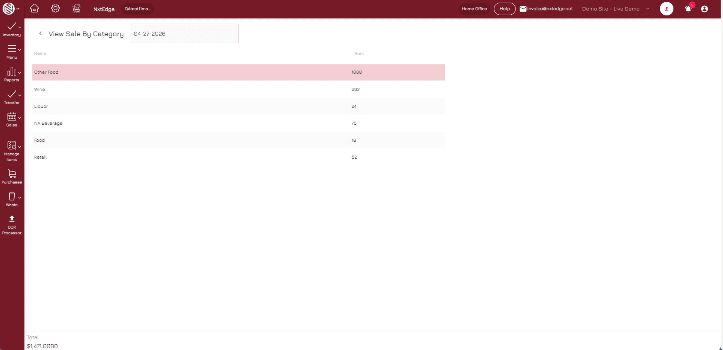723x350 pixels.
Task: Click the store building icon
Action: 76,8
